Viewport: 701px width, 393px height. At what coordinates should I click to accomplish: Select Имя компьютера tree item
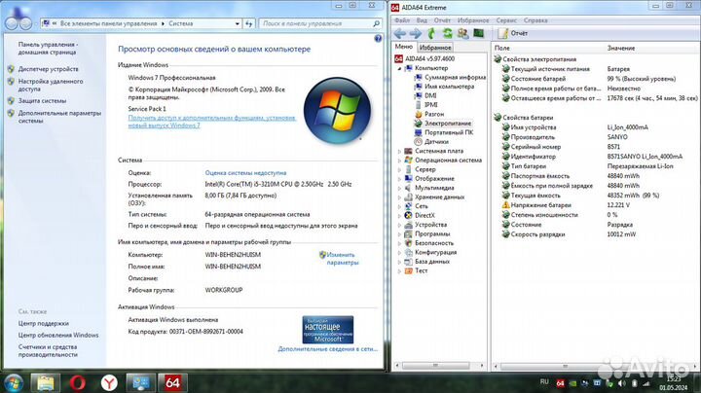[x=444, y=87]
